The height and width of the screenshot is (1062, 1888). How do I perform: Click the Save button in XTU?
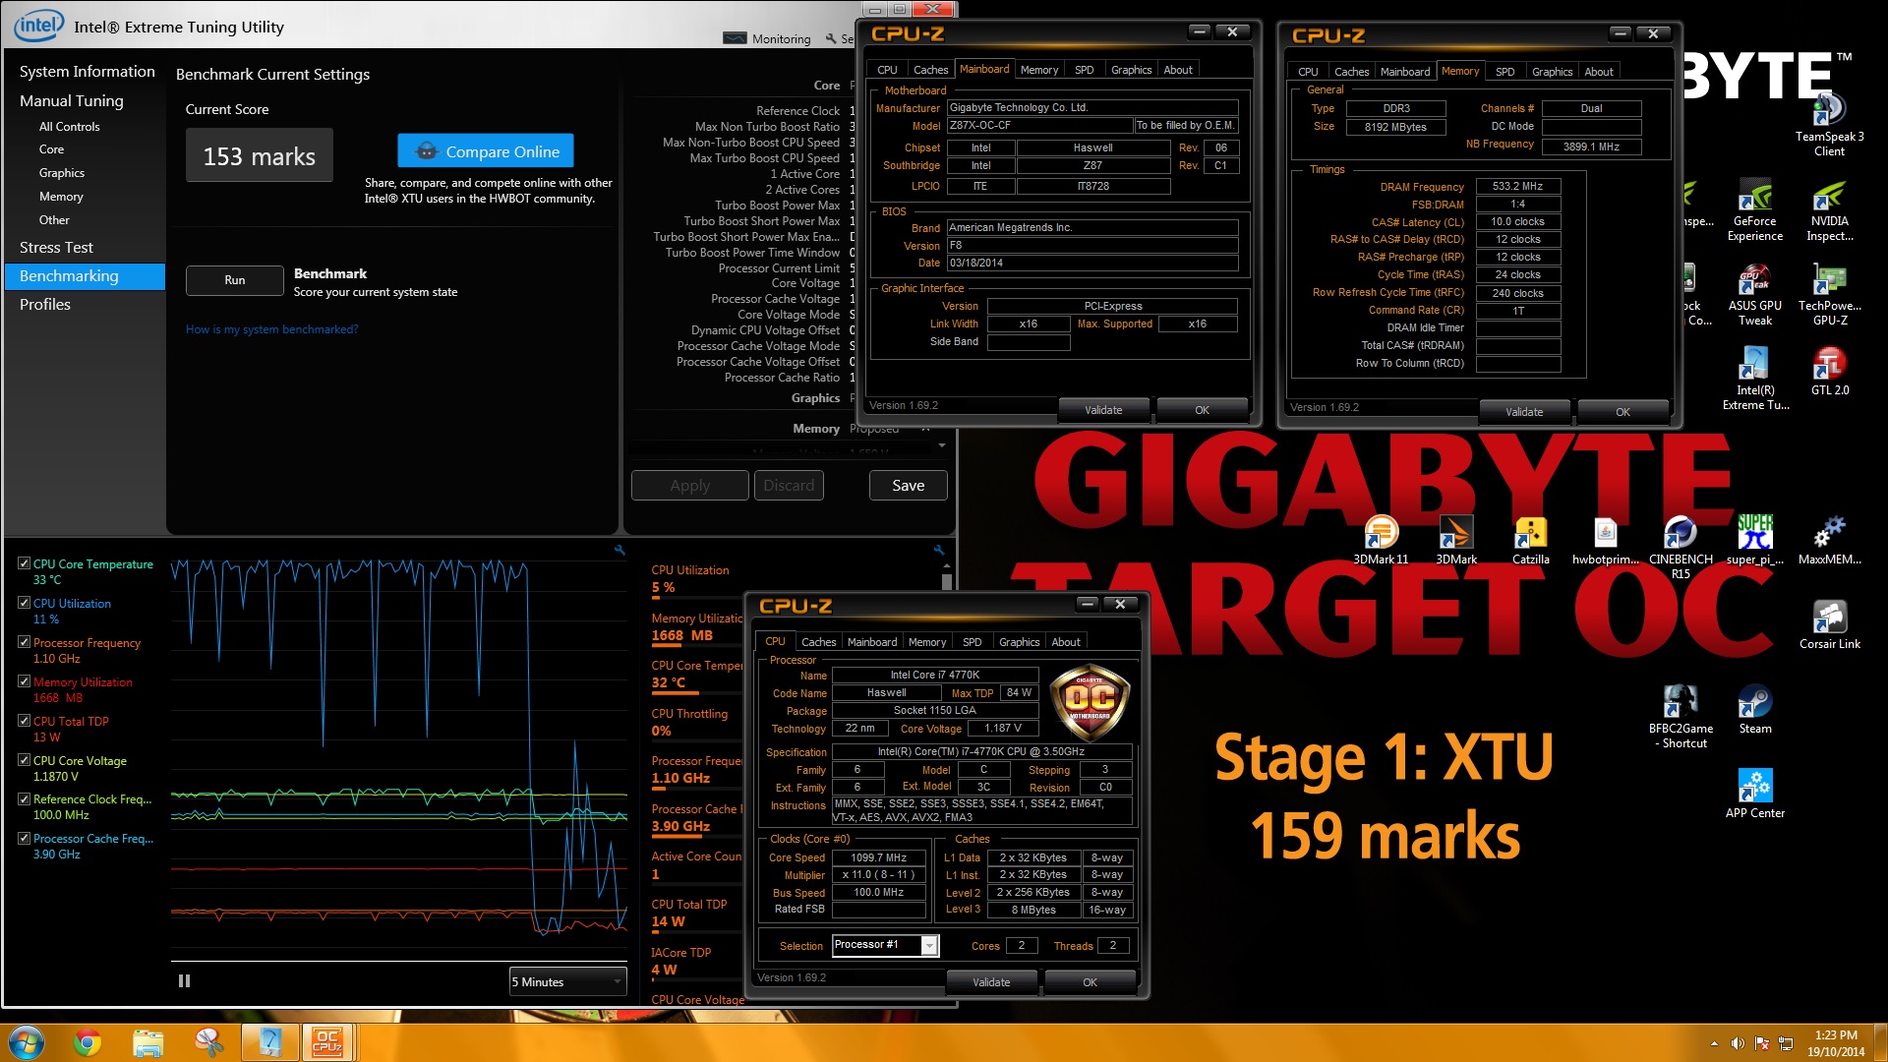tap(908, 486)
